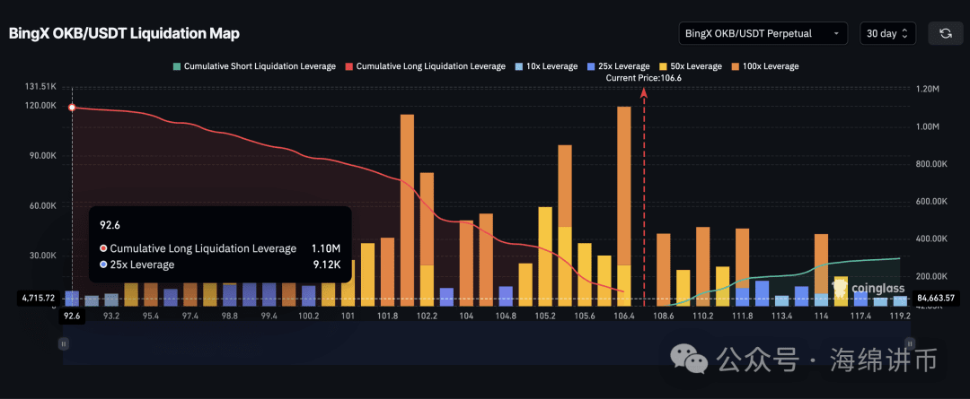Click the 30.00K left axis label
970x399 pixels.
pos(41,256)
